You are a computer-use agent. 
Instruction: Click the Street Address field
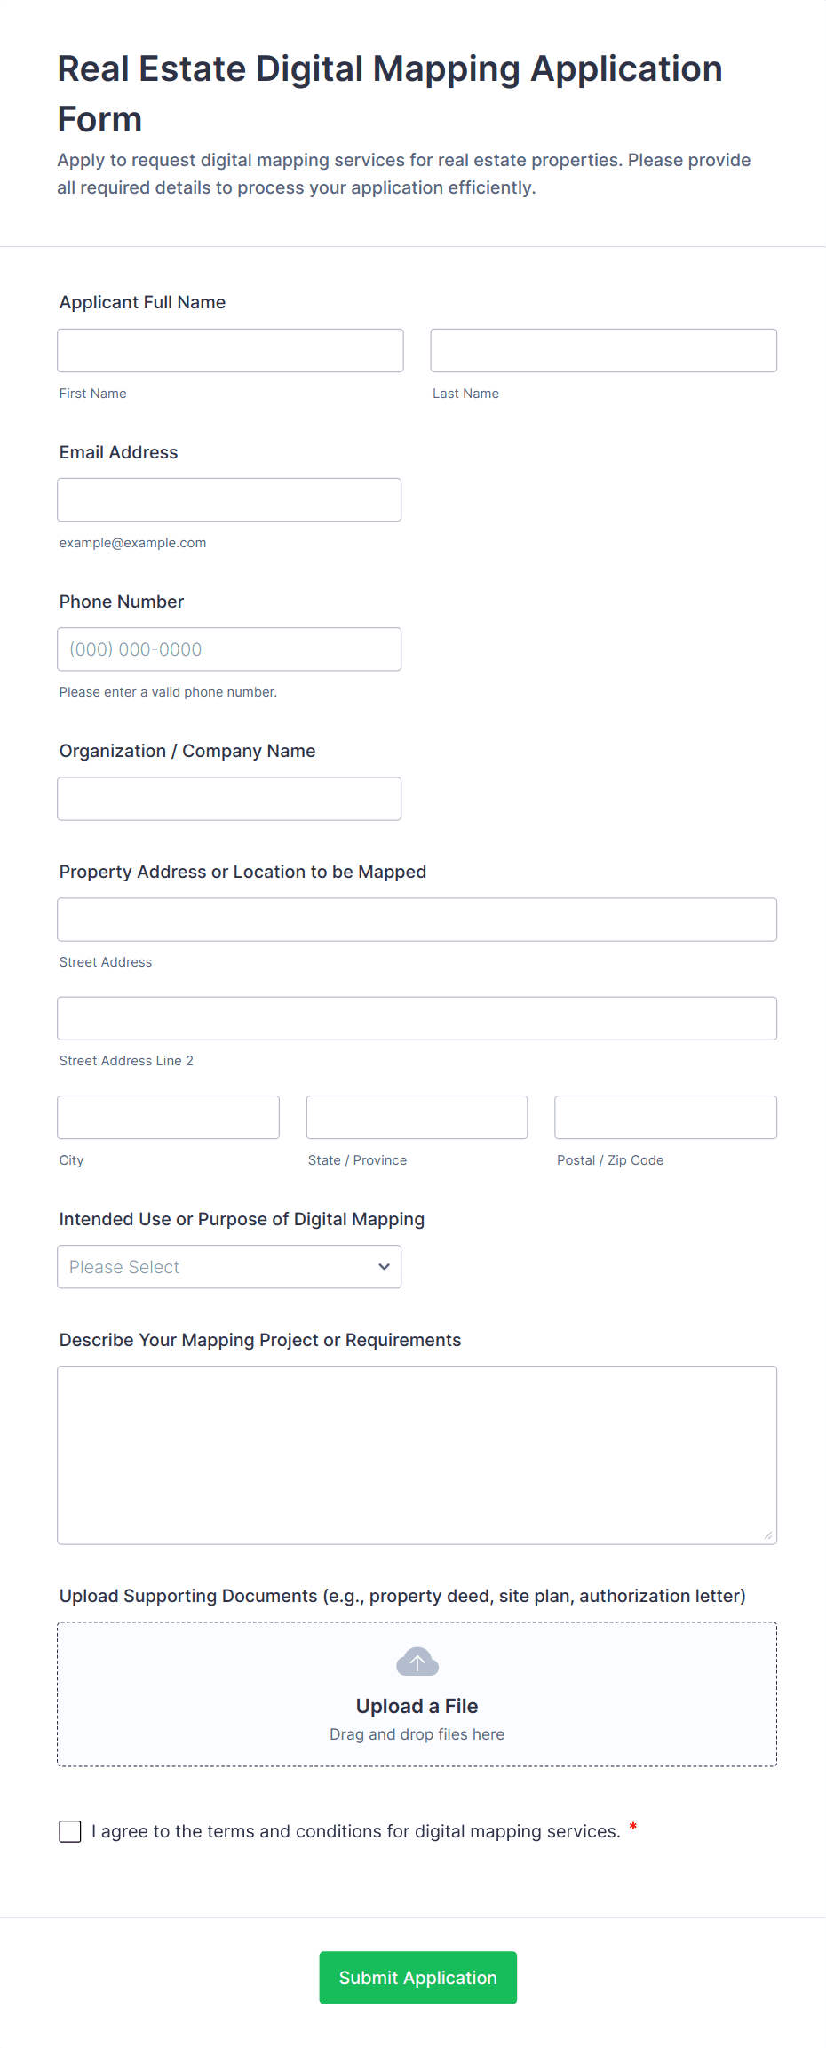417,919
